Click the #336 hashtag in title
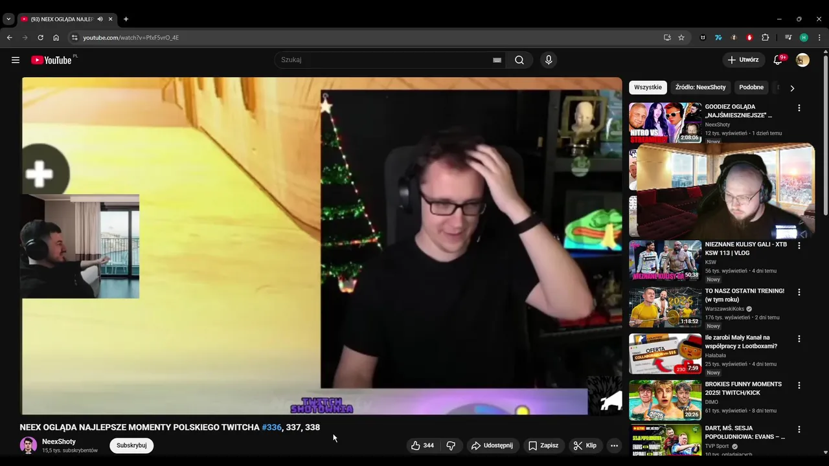 (271, 427)
